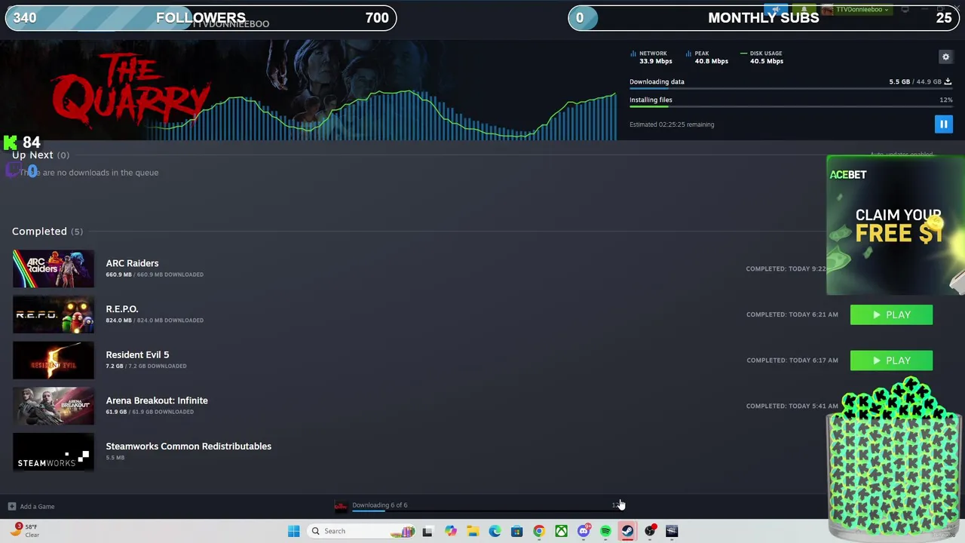Click the ARC Raiders thumbnail image
This screenshot has height=543, width=965.
point(54,269)
